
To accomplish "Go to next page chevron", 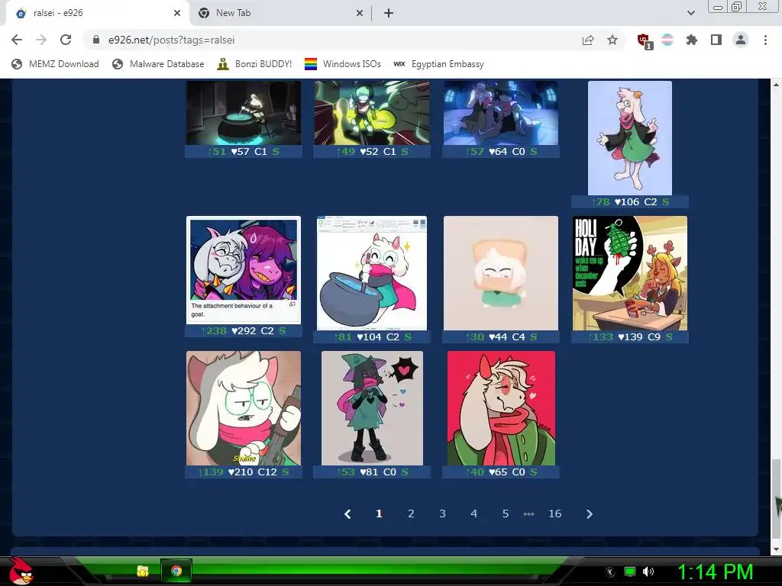I will [x=590, y=514].
